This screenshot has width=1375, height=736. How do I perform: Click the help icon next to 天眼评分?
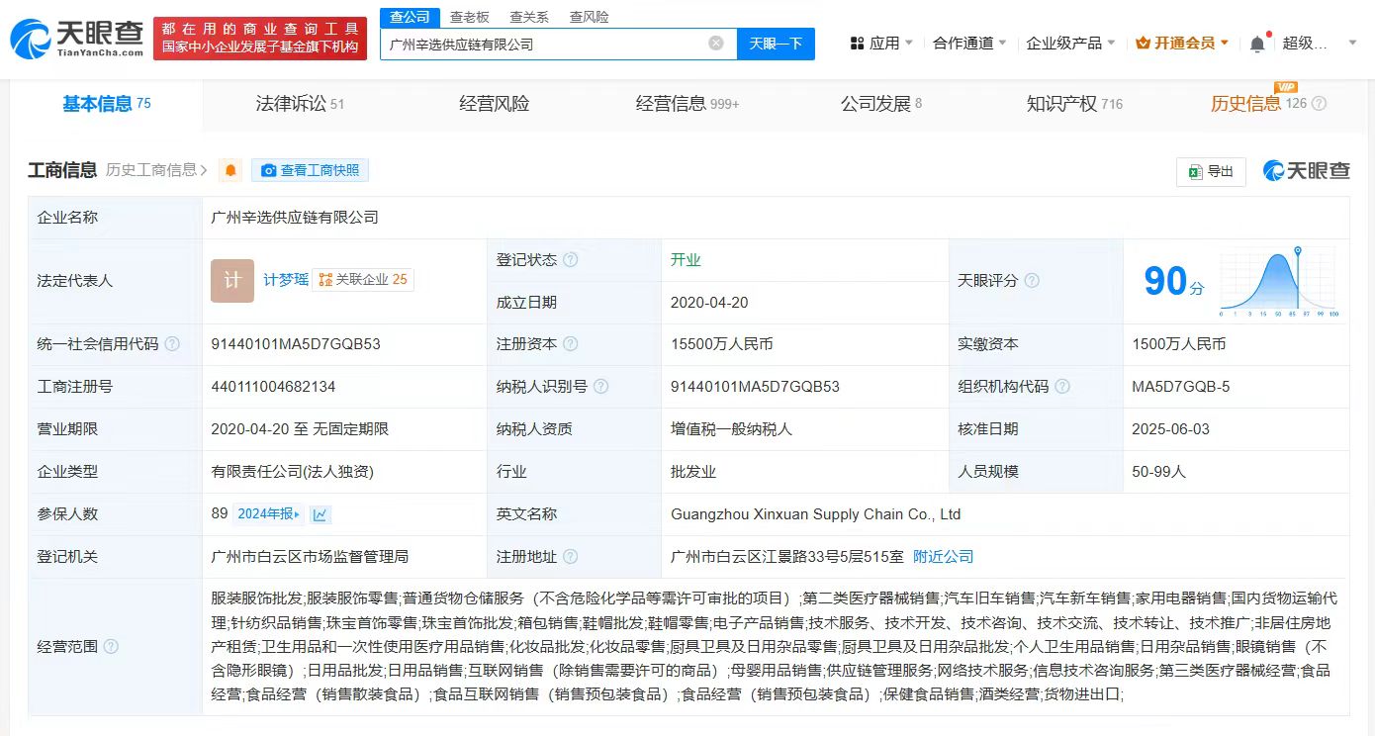click(1032, 281)
